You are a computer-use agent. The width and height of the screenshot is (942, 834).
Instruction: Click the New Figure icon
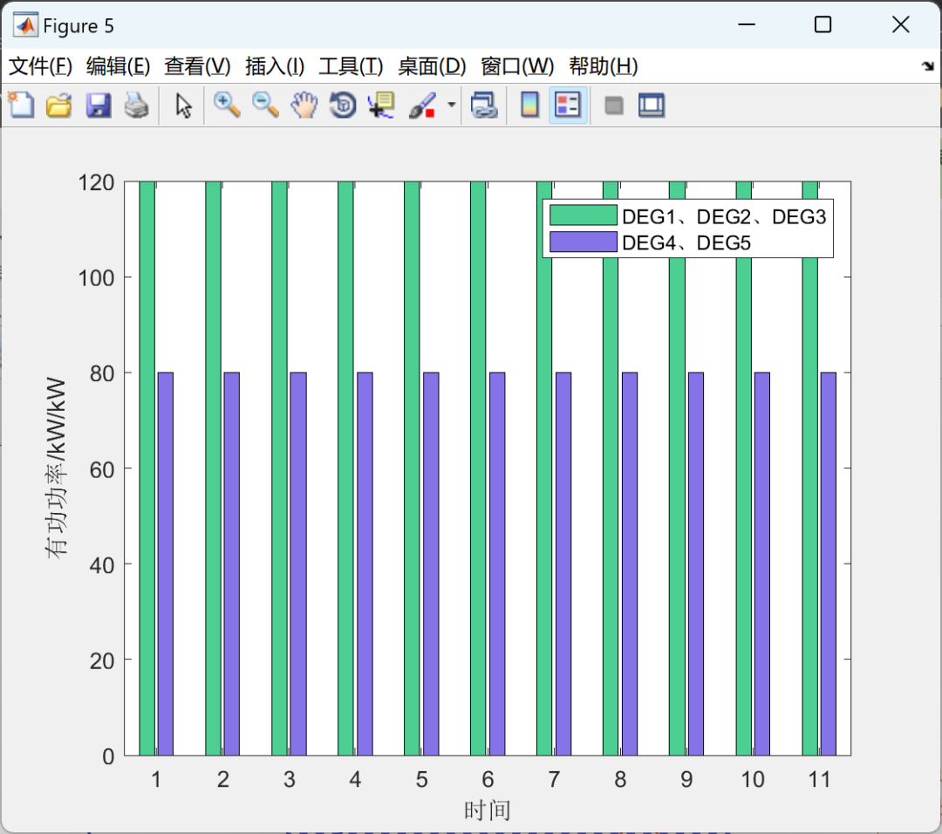point(21,106)
